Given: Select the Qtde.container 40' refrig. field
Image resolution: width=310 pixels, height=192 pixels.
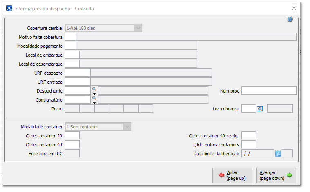Looking at the screenshot, I should coord(249,135).
